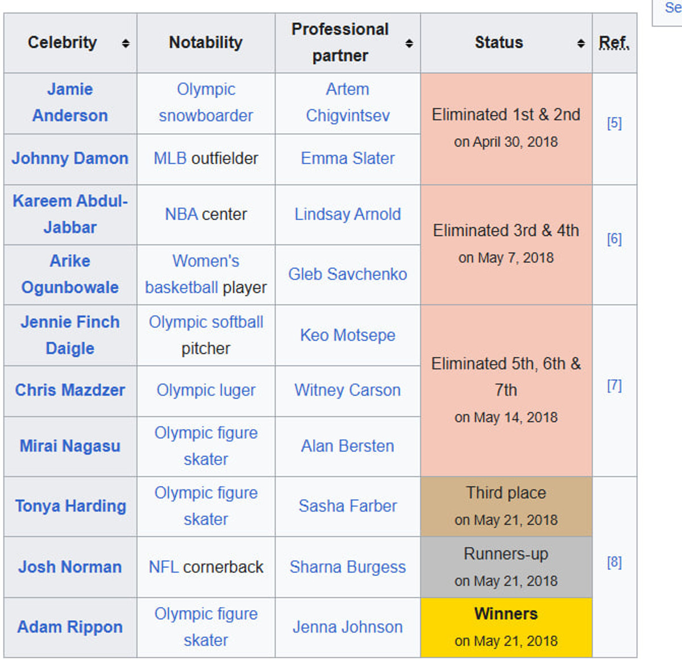682x664 pixels.
Task: Follow footnote reference [7]
Action: [x=614, y=385]
